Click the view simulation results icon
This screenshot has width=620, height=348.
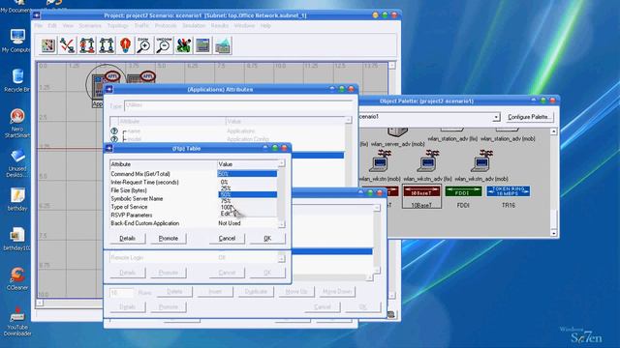tap(202, 45)
